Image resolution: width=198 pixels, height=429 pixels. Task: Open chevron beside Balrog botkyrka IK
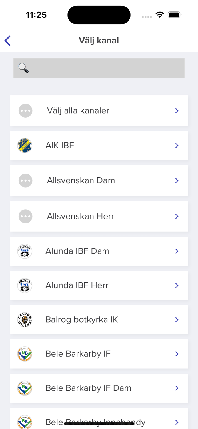(x=177, y=320)
